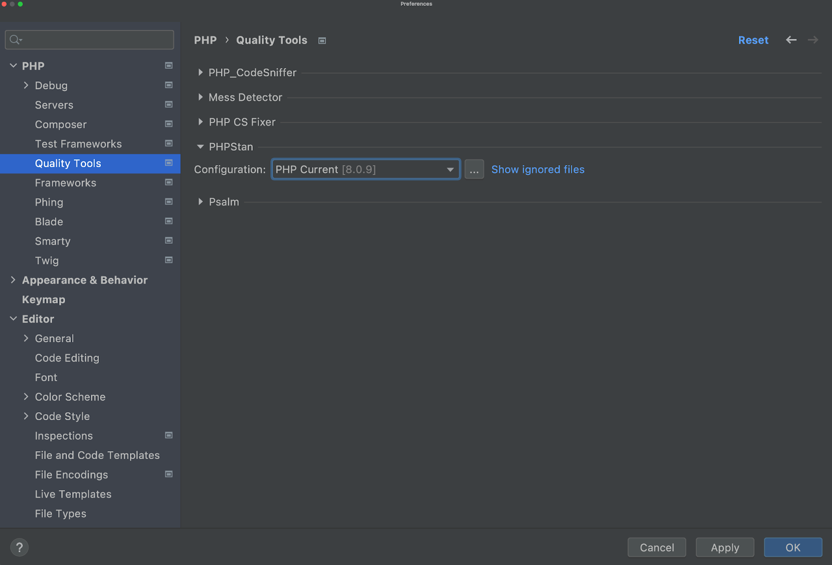Go back with the left arrow
The height and width of the screenshot is (565, 832).
point(791,40)
